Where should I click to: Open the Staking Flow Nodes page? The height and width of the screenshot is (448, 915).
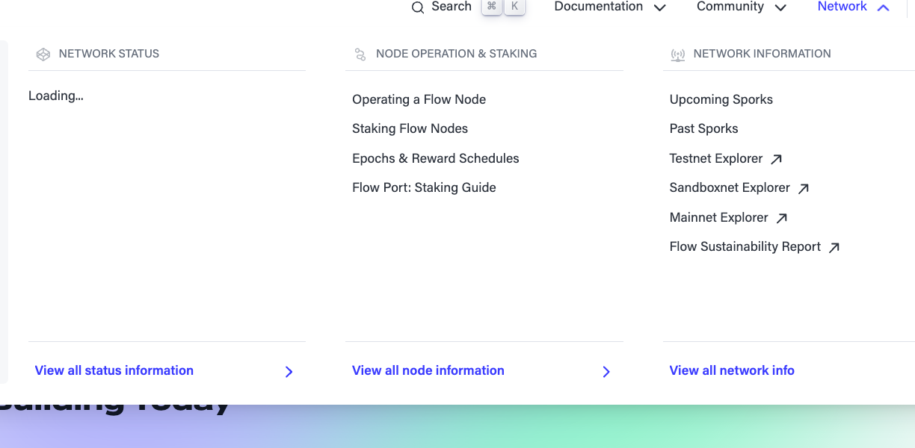410,128
